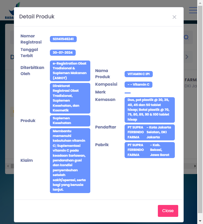Click the VITAMIN C IPI product name badge
Viewport: 203px width, 224px height.
[139, 74]
